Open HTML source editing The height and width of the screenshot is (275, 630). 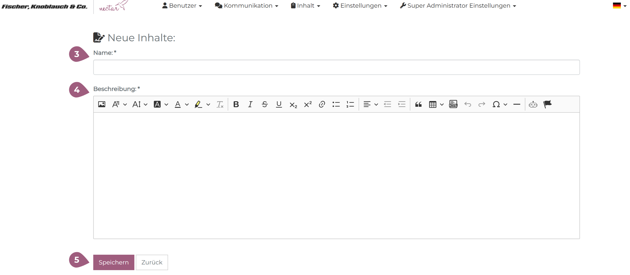point(453,104)
